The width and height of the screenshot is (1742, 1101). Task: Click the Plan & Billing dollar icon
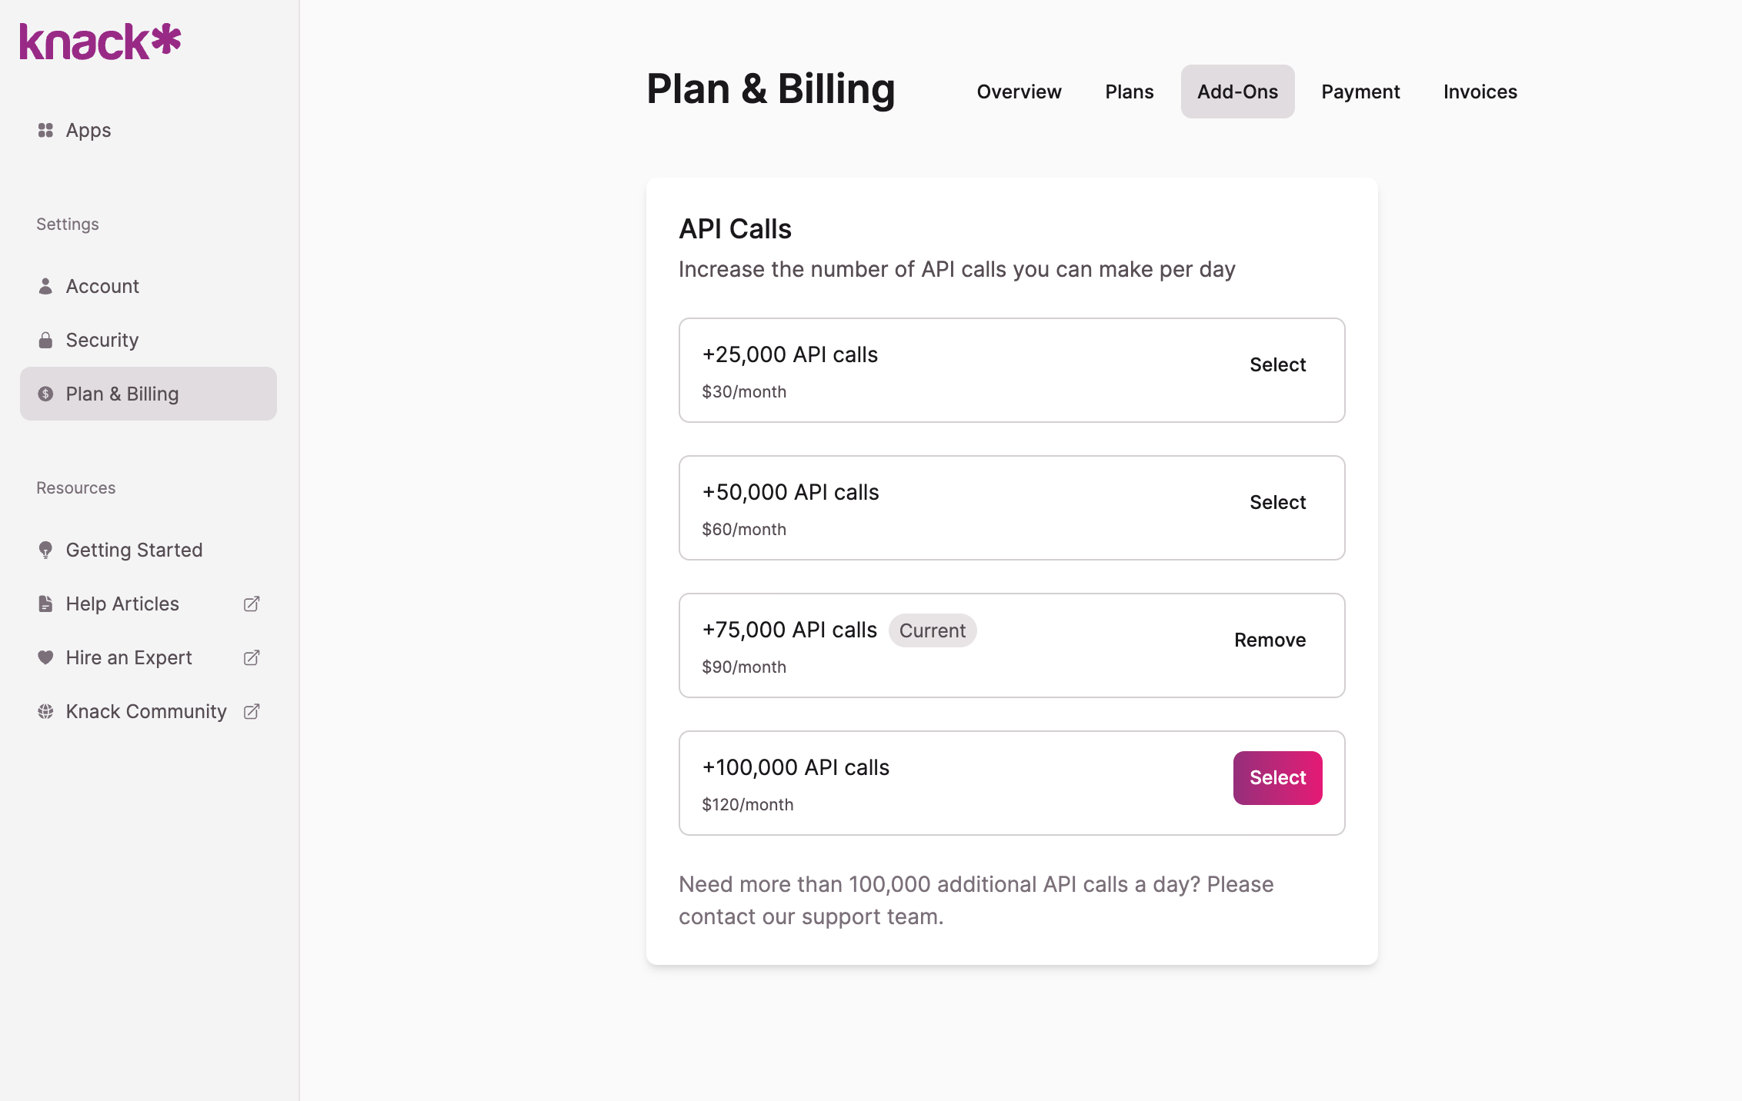(x=45, y=394)
